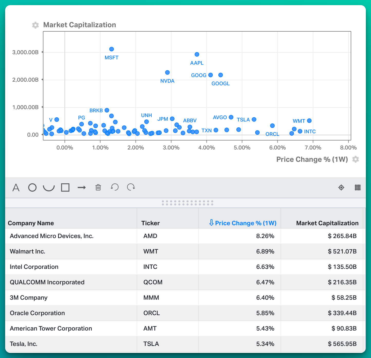Click the $ 565.95B market cap value

pyautogui.click(x=342, y=344)
